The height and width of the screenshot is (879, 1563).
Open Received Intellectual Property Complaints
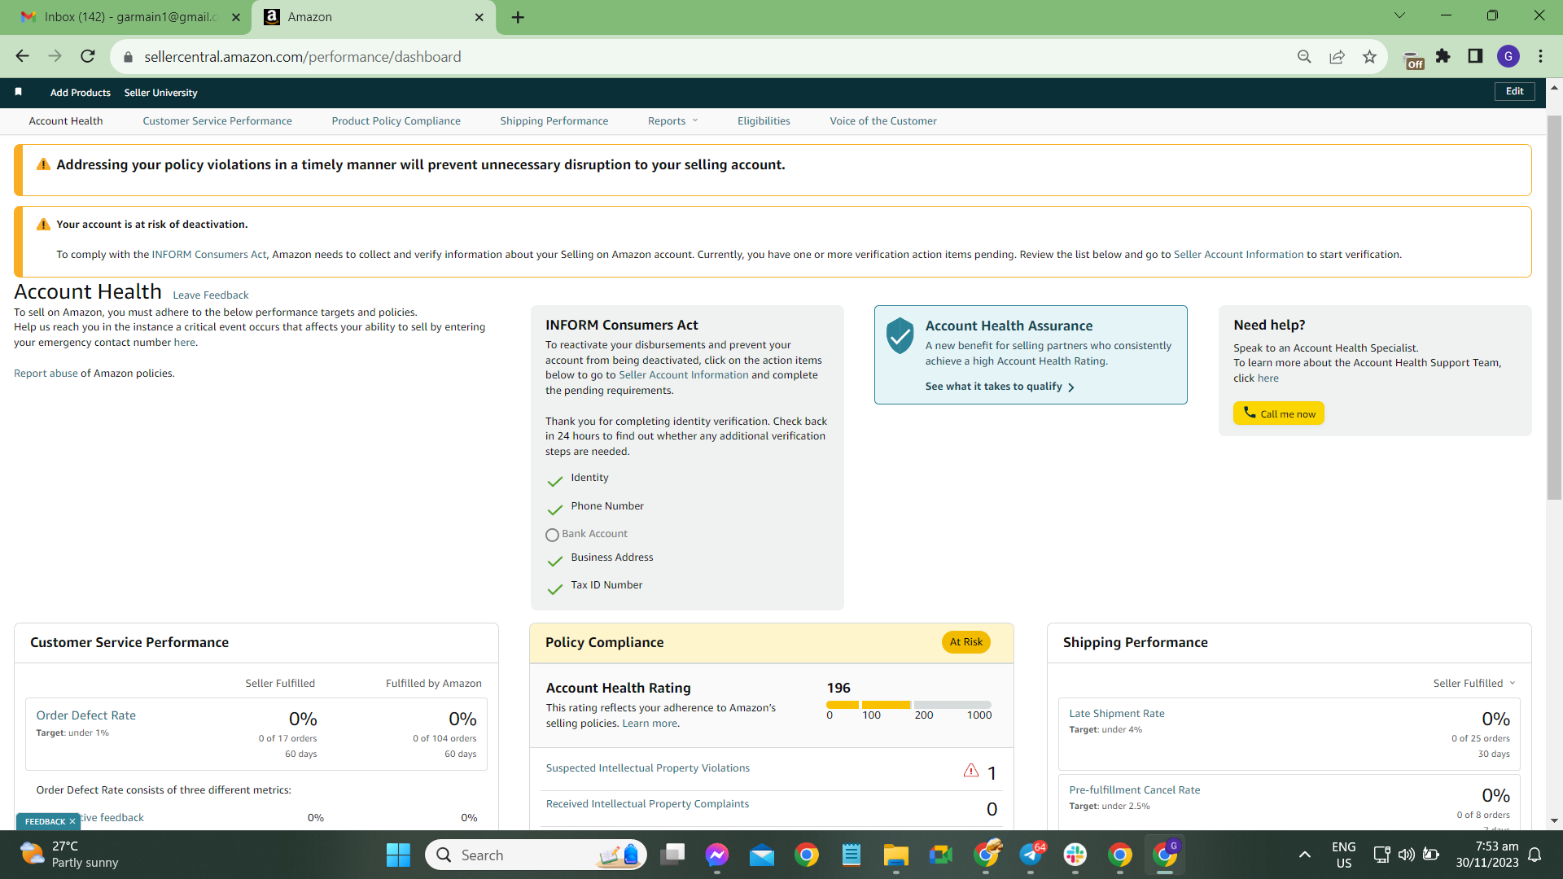[648, 804]
